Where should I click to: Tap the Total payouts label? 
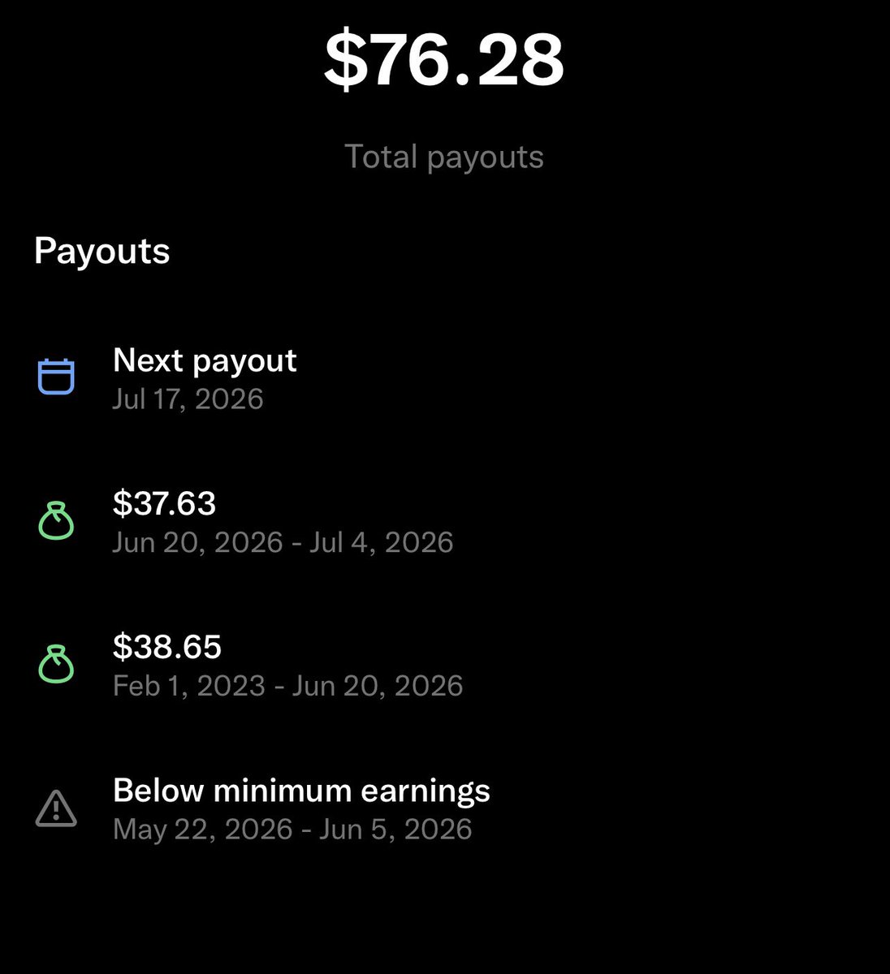coord(444,156)
